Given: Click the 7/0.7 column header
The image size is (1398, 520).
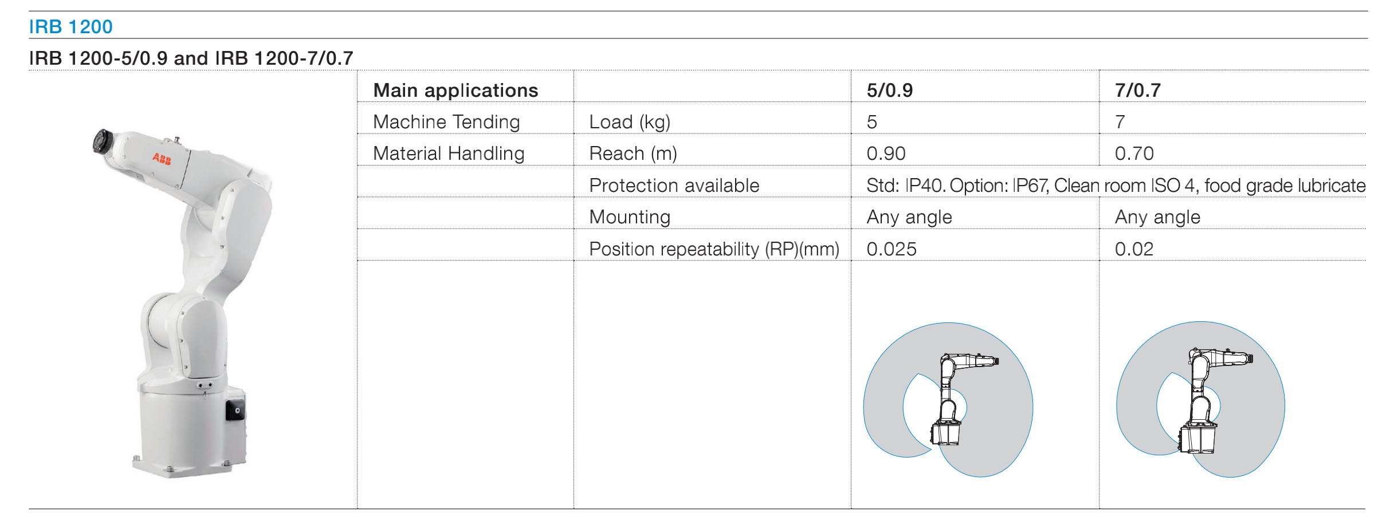Looking at the screenshot, I should pos(1137,90).
